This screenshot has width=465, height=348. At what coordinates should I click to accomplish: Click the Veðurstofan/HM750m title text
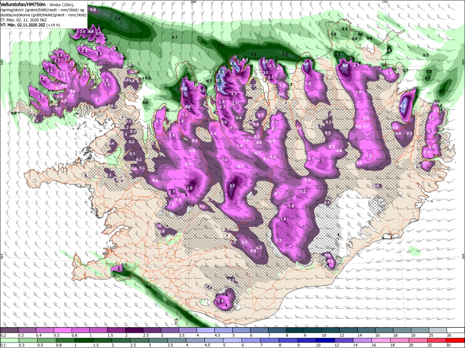23,4
